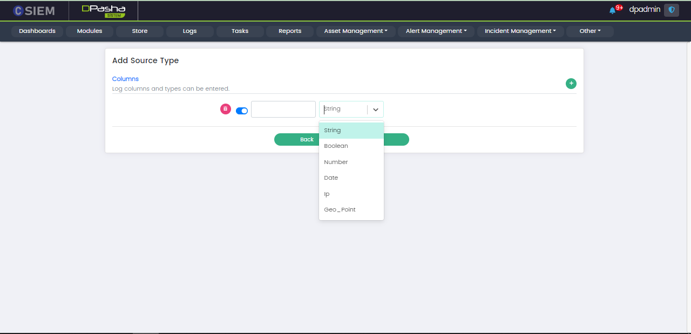This screenshot has height=334, width=691.
Task: Click the Columns section link
Action: pyautogui.click(x=125, y=79)
